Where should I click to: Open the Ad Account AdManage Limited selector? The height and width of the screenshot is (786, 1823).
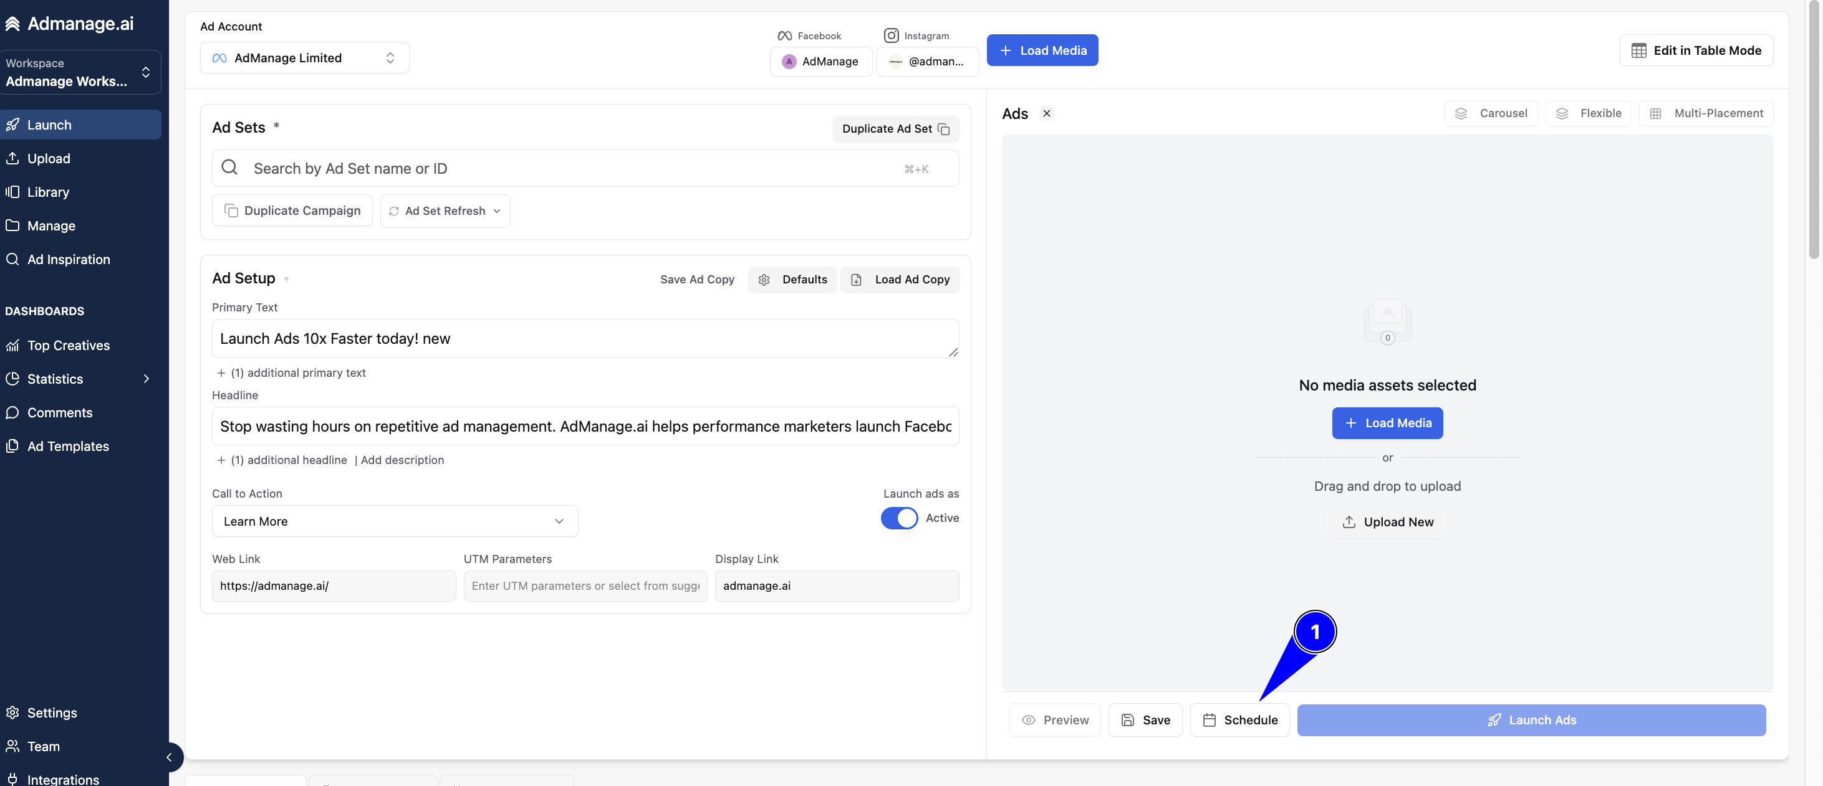click(x=304, y=58)
